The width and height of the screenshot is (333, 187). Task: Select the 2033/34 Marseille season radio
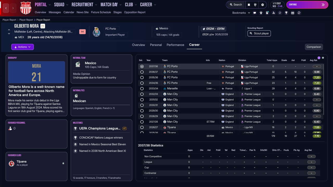click(142, 89)
